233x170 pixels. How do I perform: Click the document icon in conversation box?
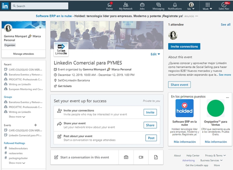tap(156, 157)
